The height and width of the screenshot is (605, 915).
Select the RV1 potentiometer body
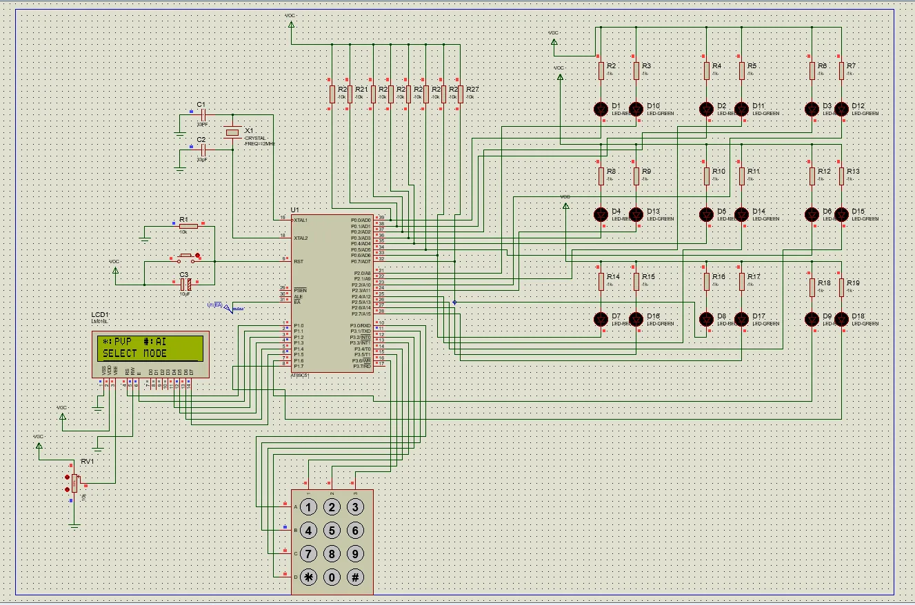click(74, 483)
